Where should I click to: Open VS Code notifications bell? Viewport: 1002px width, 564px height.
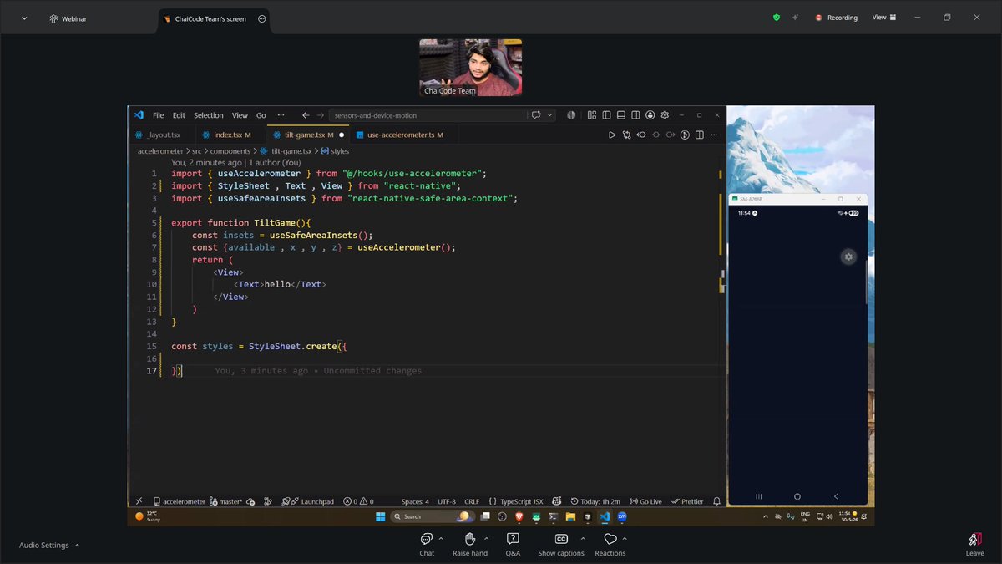(716, 501)
